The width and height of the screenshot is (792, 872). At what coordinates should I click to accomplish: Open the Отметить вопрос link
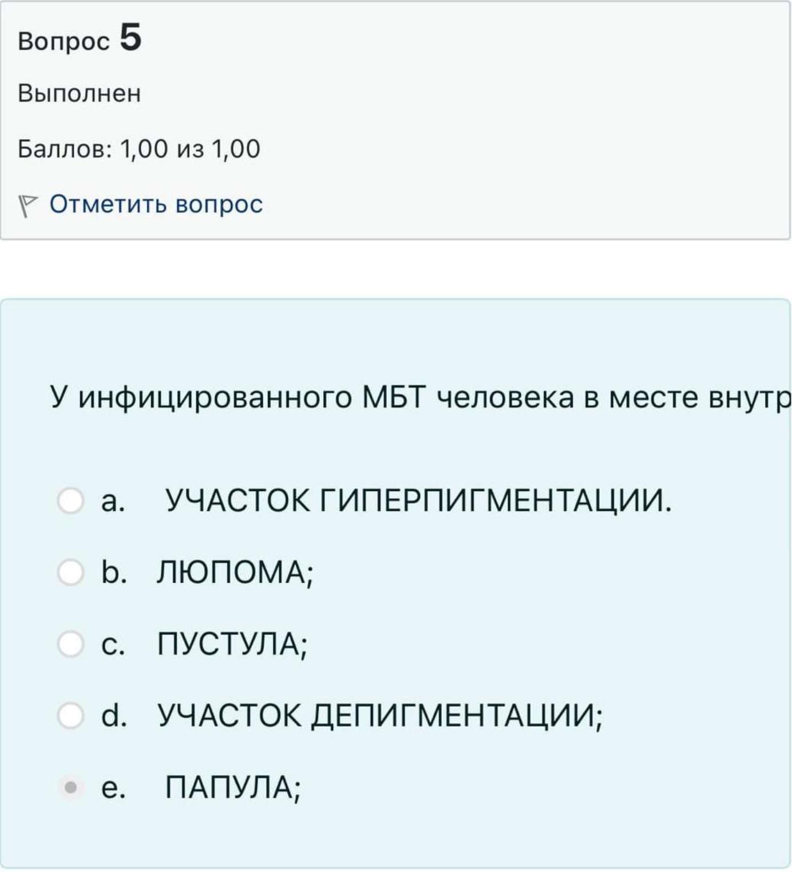tap(156, 204)
